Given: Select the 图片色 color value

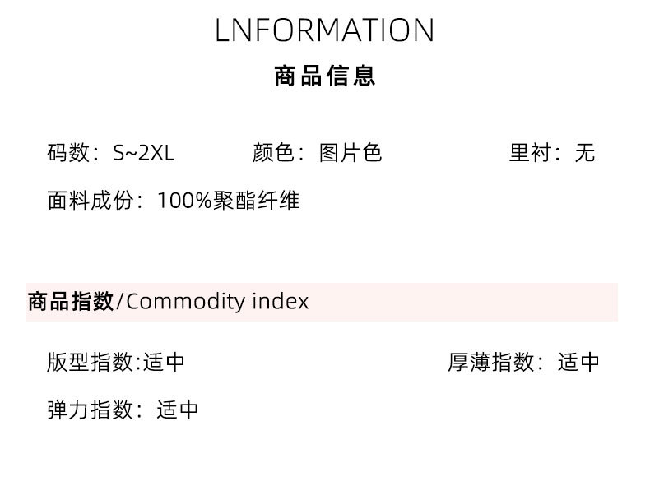Looking at the screenshot, I should [x=351, y=153].
